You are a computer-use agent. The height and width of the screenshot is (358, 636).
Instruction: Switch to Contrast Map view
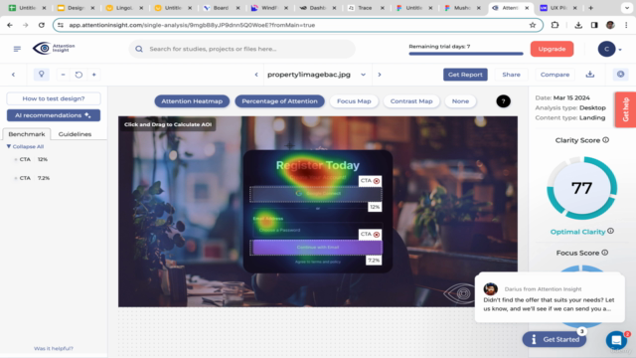coord(411,101)
